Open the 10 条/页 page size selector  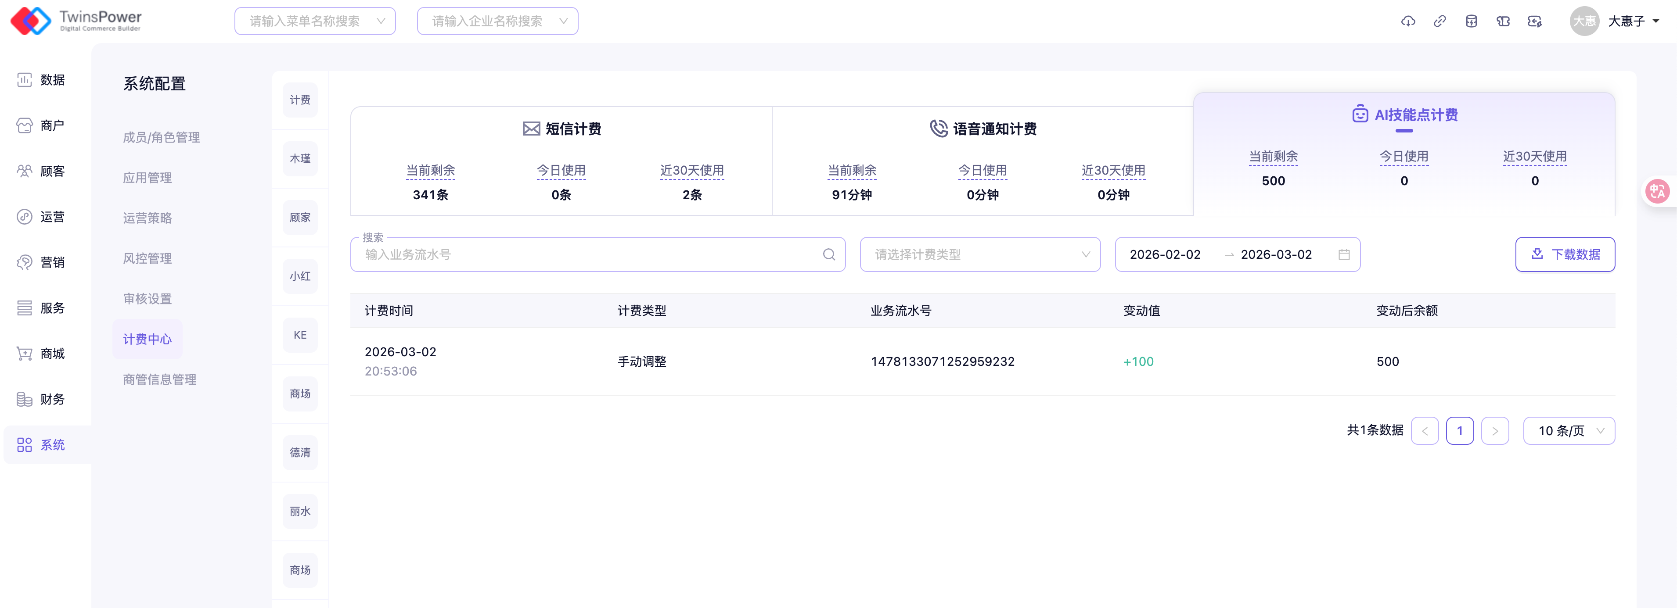pos(1568,430)
